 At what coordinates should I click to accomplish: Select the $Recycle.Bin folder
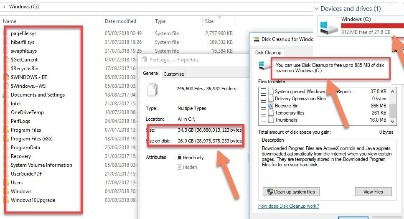(x=25, y=68)
